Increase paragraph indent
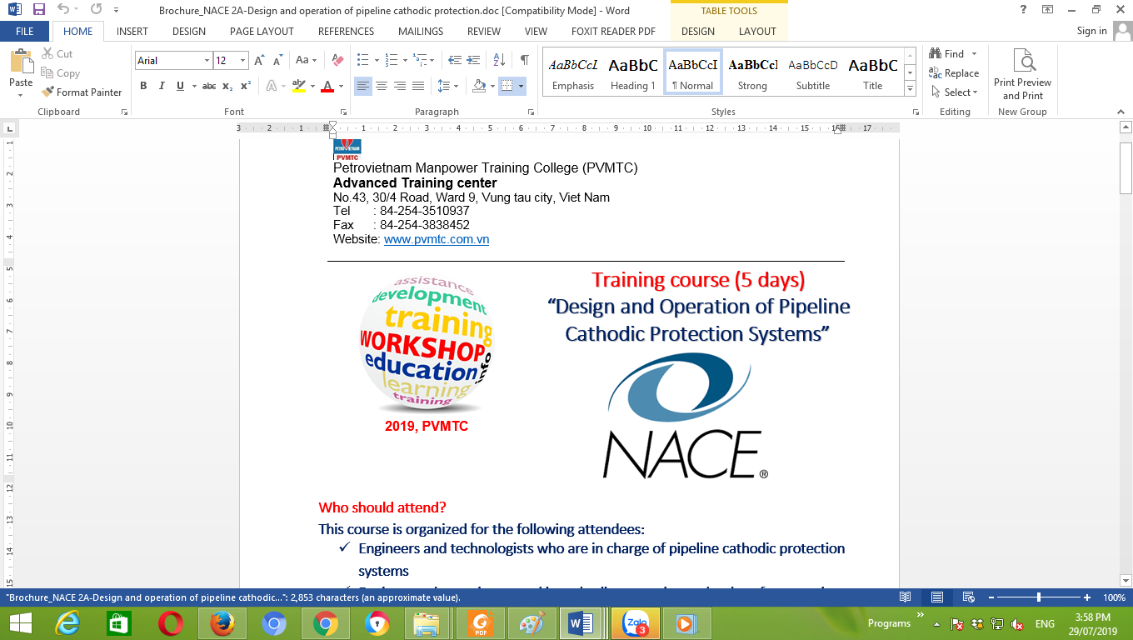 click(x=474, y=60)
